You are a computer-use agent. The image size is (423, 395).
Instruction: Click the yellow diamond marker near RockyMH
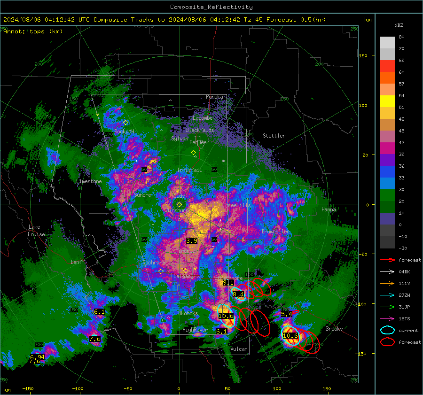125,123
